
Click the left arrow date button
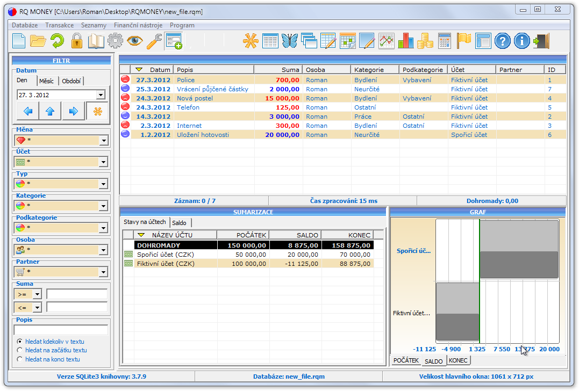(x=28, y=111)
